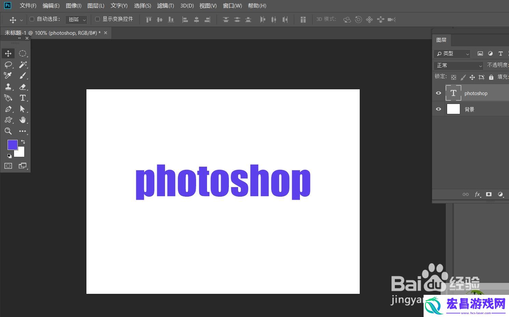Open the Move tool preset picker arrow
The height and width of the screenshot is (317, 509).
[21, 20]
